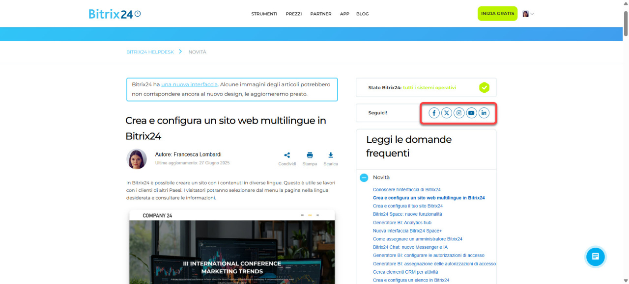Open the STRUMENTI menu
The width and height of the screenshot is (629, 284).
tap(264, 14)
